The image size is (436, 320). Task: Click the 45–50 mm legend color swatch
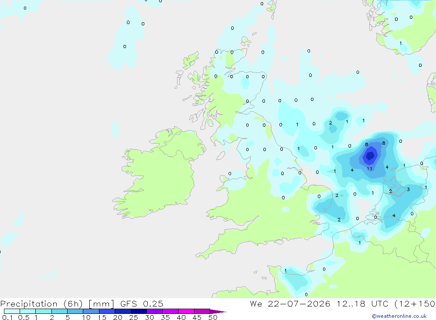point(202,311)
